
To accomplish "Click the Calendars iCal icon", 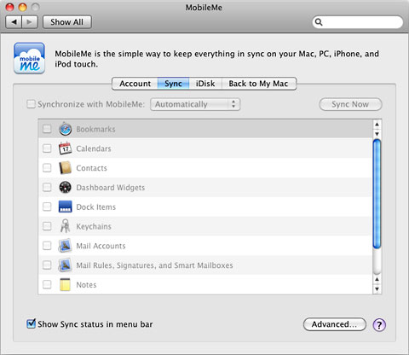I will [x=65, y=148].
